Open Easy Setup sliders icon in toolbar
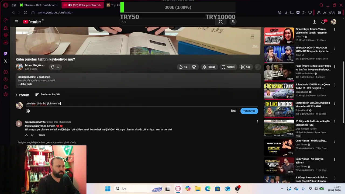345x194 pixels. (x=340, y=12)
